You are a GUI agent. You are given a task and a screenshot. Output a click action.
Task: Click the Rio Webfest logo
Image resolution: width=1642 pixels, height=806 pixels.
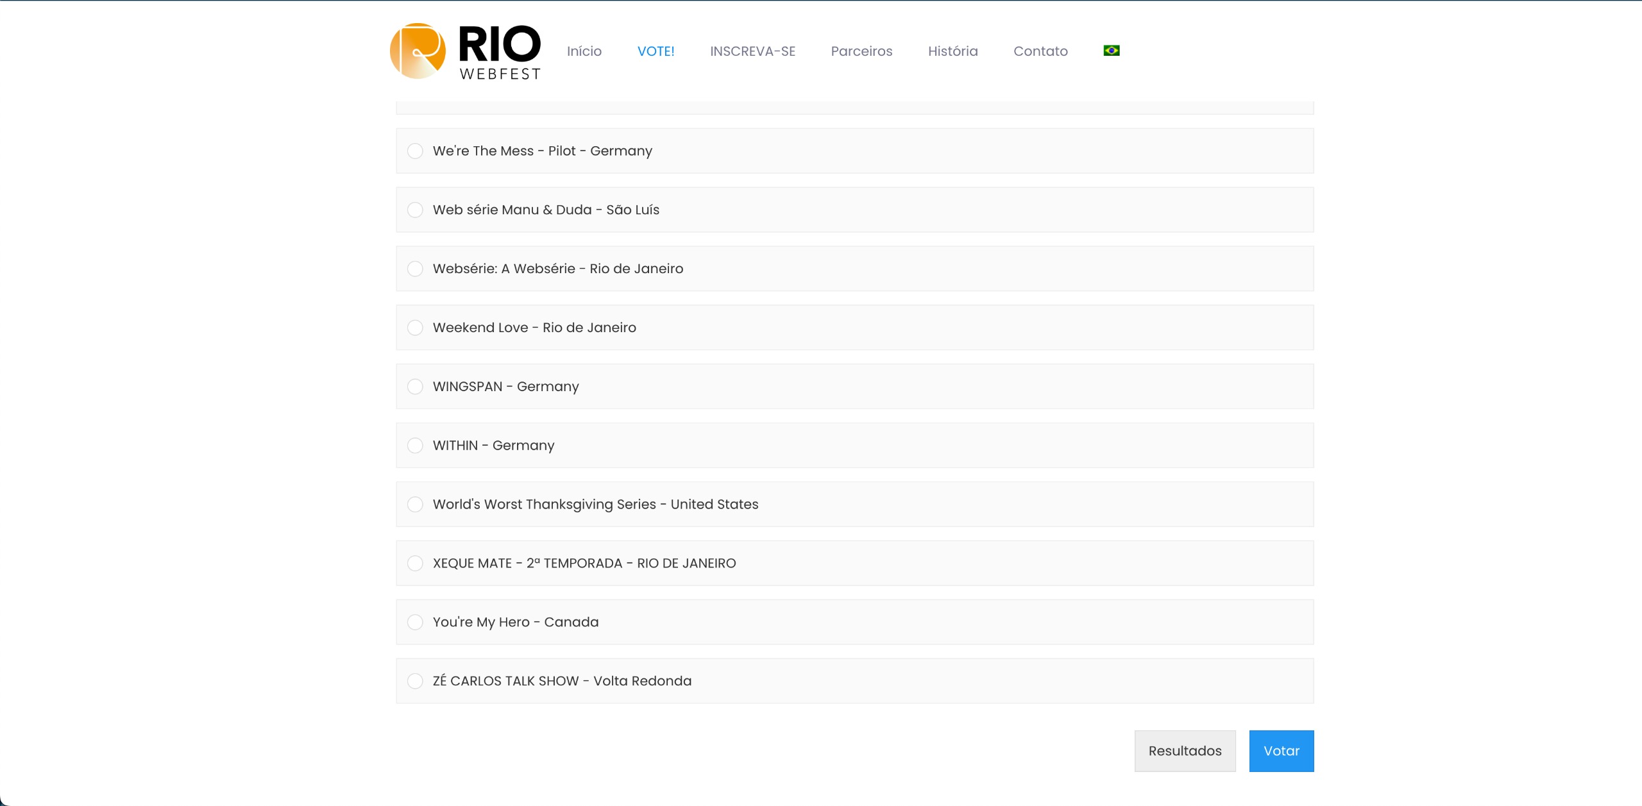click(466, 51)
